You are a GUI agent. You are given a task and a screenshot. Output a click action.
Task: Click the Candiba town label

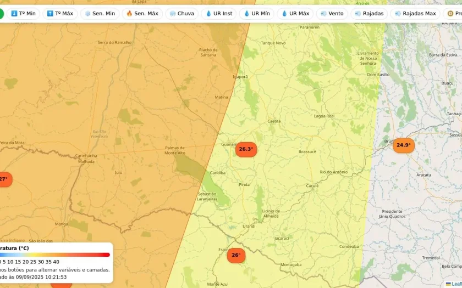click(x=218, y=173)
